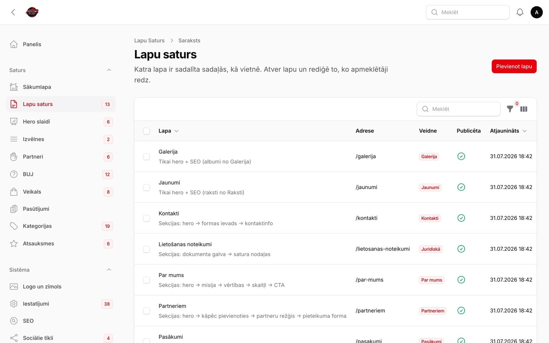Screen dimensions: 549x343
Task: Select the Jaunumi row checkbox
Action: pyautogui.click(x=147, y=188)
